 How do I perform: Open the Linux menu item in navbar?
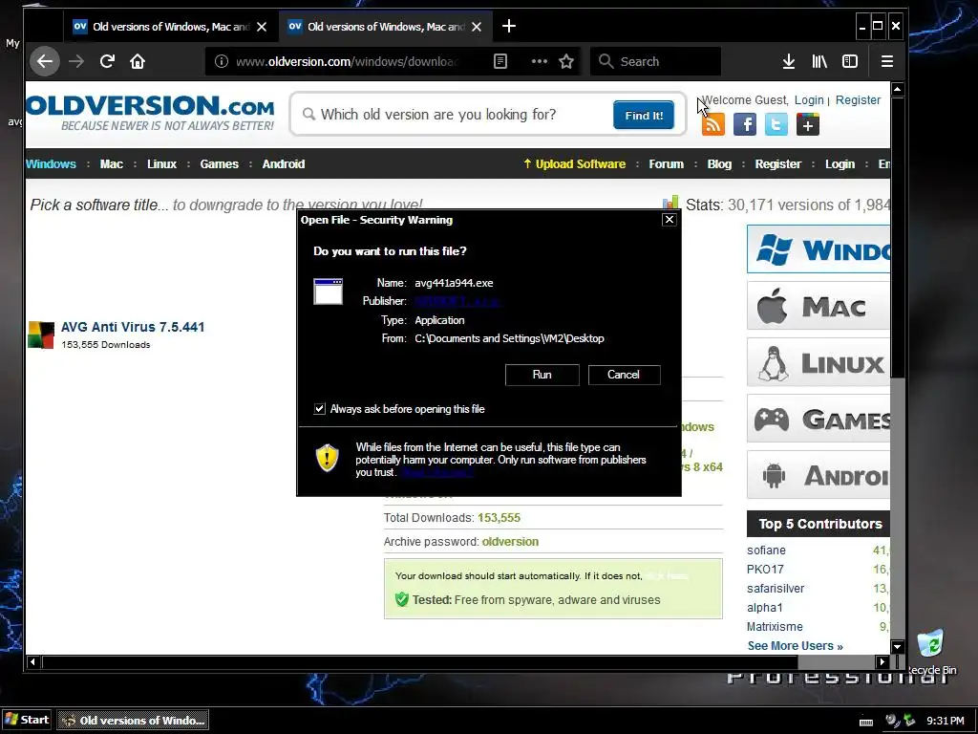[x=162, y=164]
